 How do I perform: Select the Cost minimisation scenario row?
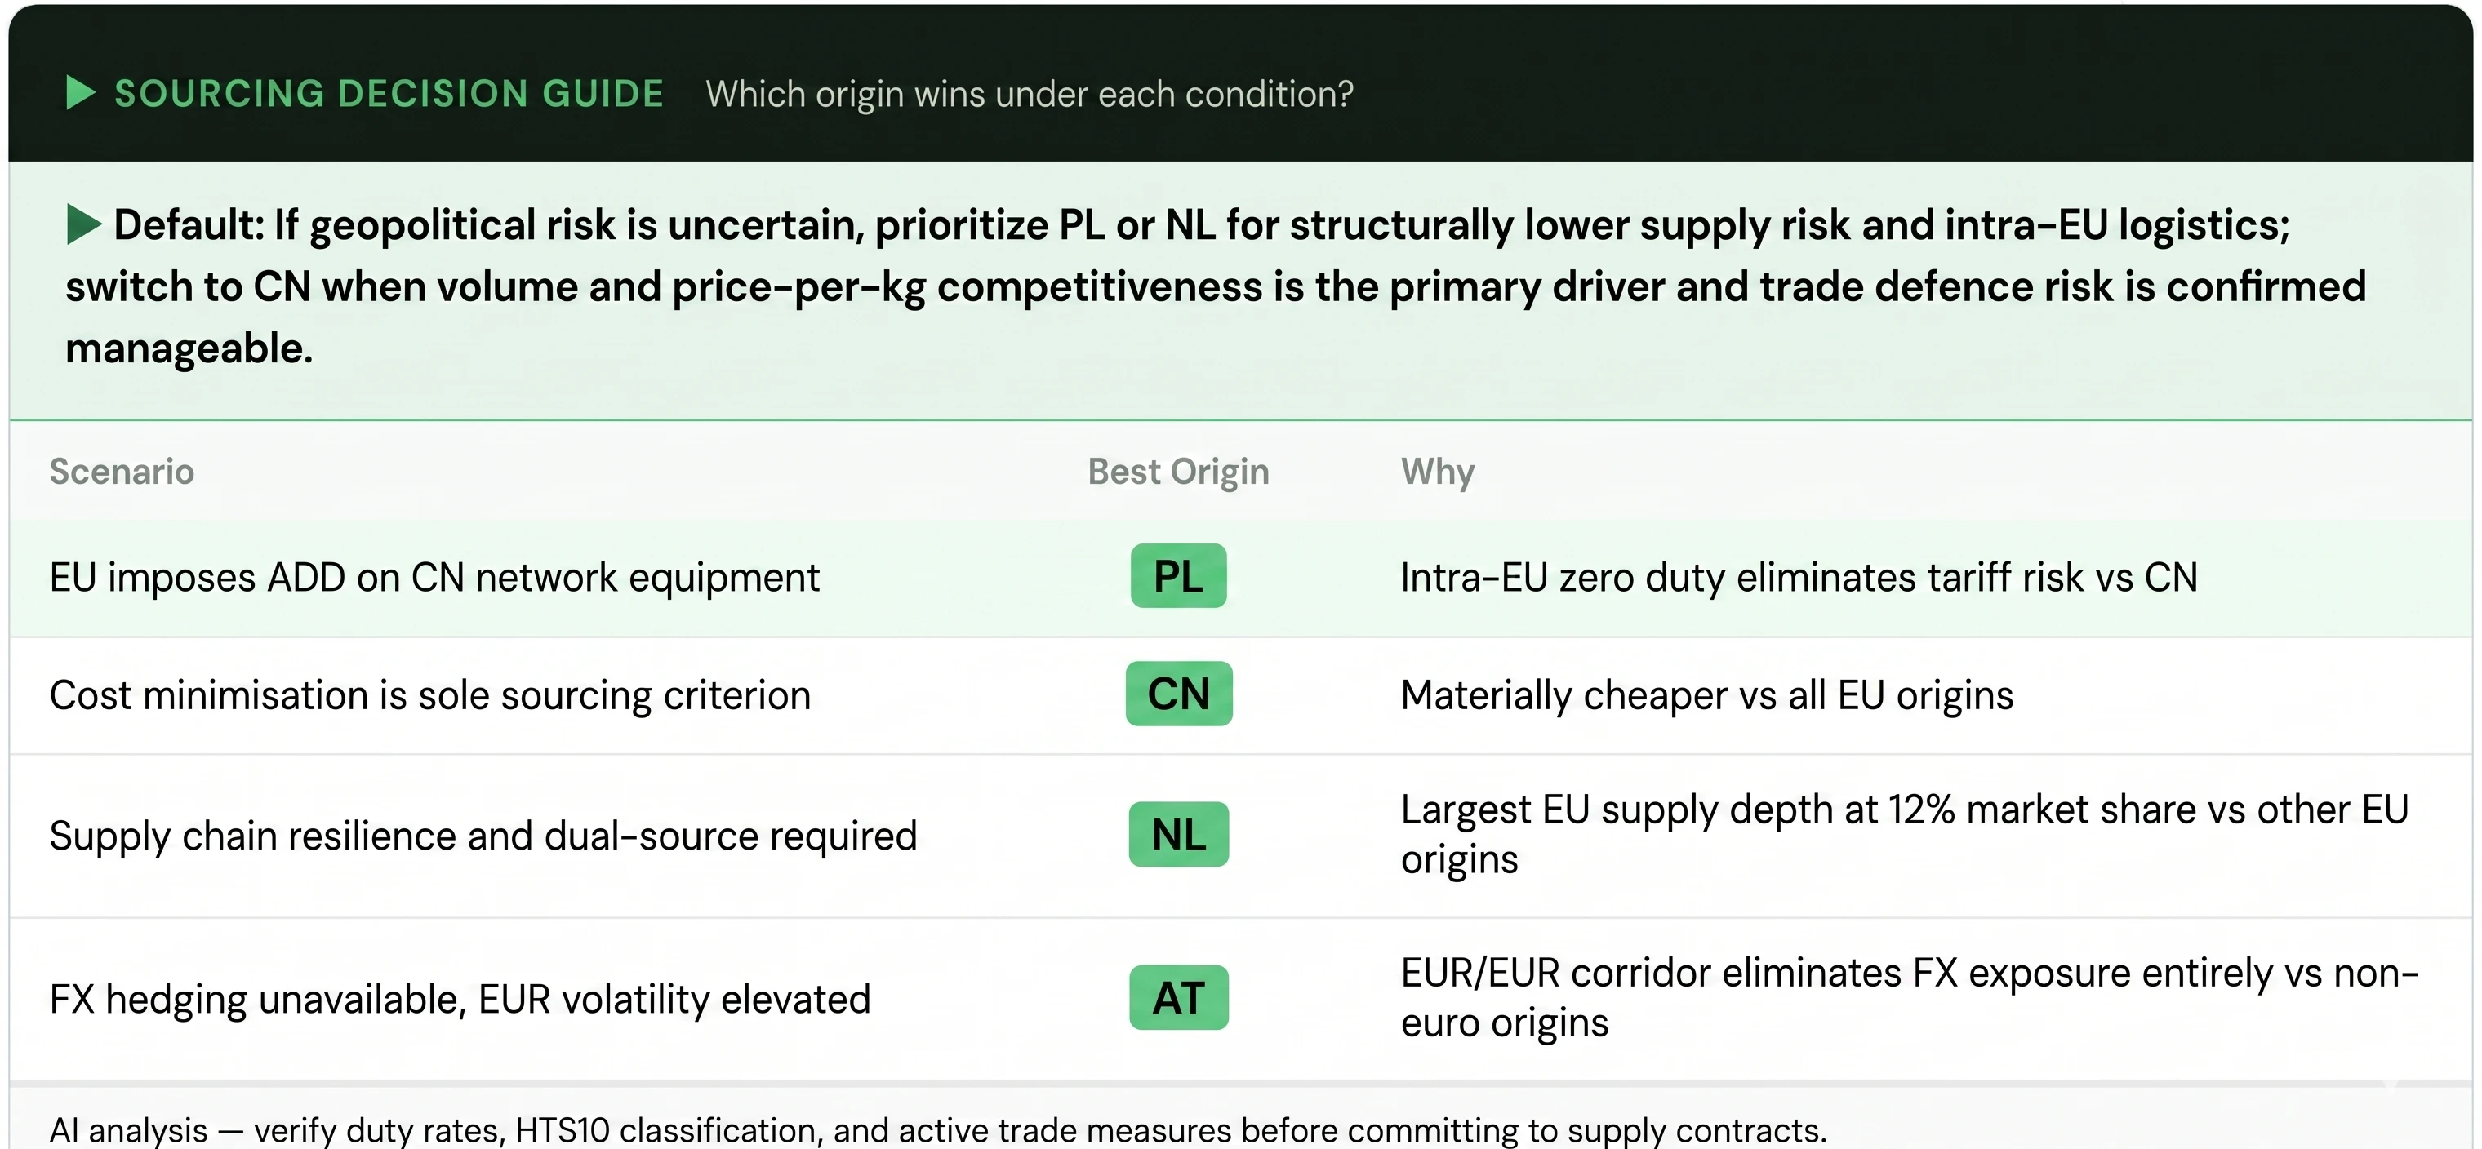click(x=1241, y=695)
